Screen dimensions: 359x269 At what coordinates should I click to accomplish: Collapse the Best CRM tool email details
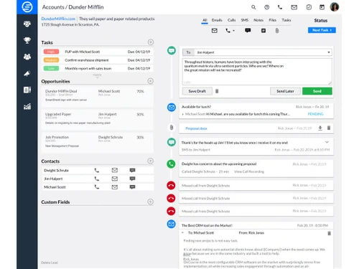(x=182, y=232)
